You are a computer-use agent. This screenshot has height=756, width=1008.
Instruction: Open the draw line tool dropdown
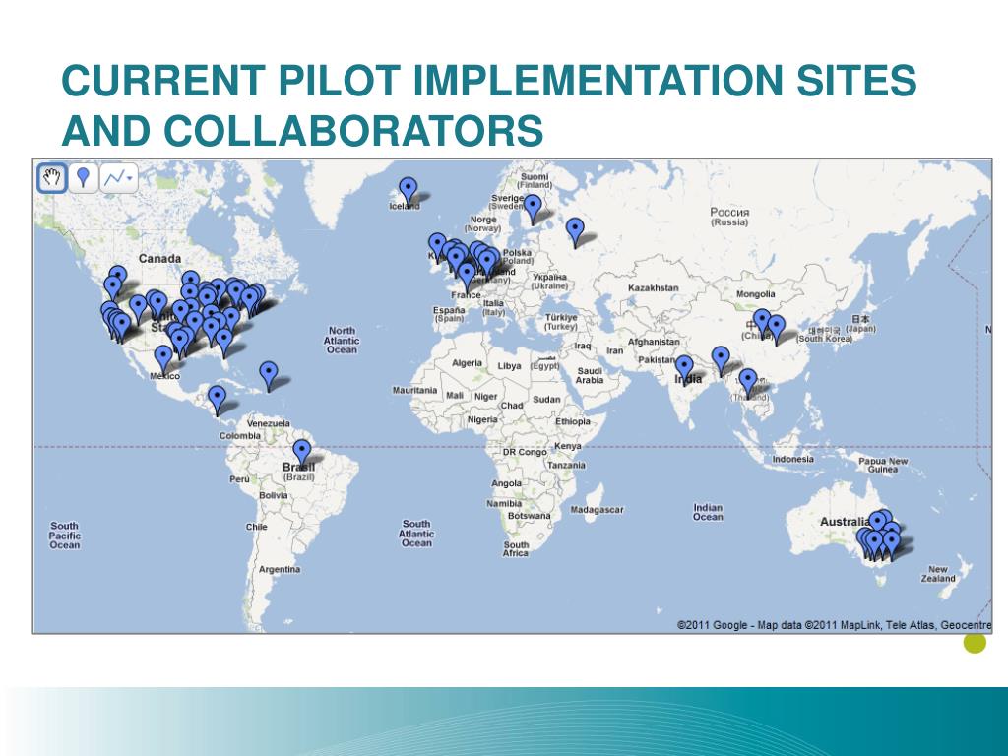tap(119, 178)
